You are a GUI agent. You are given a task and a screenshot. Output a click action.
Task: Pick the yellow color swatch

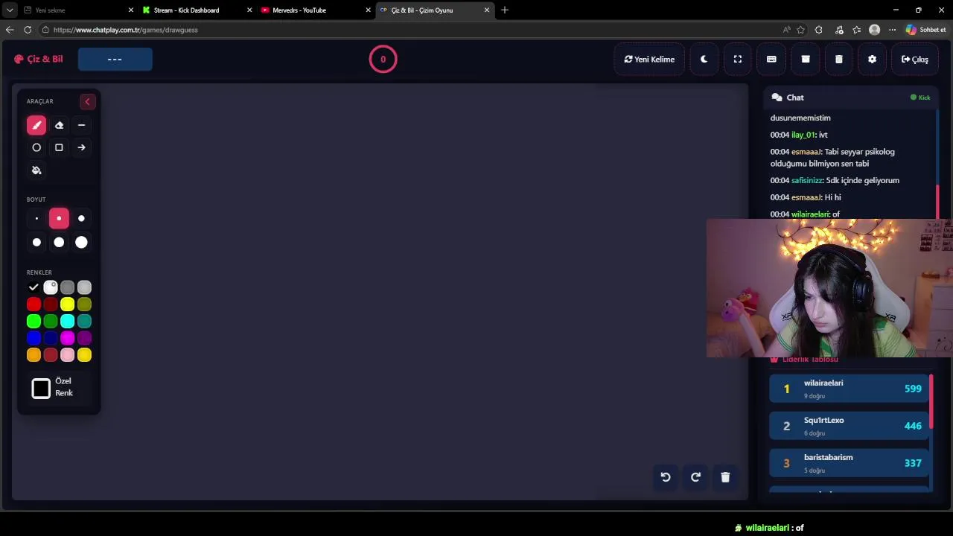click(68, 304)
